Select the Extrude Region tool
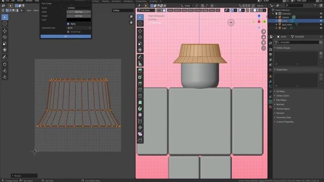The height and width of the screenshot is (182, 324). pyautogui.click(x=140, y=71)
